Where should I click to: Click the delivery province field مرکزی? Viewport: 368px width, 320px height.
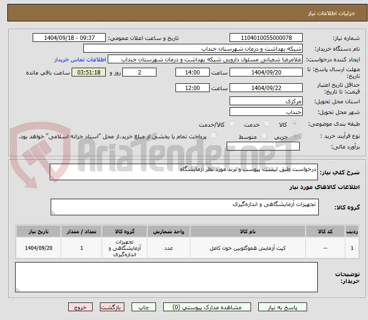click(x=266, y=101)
